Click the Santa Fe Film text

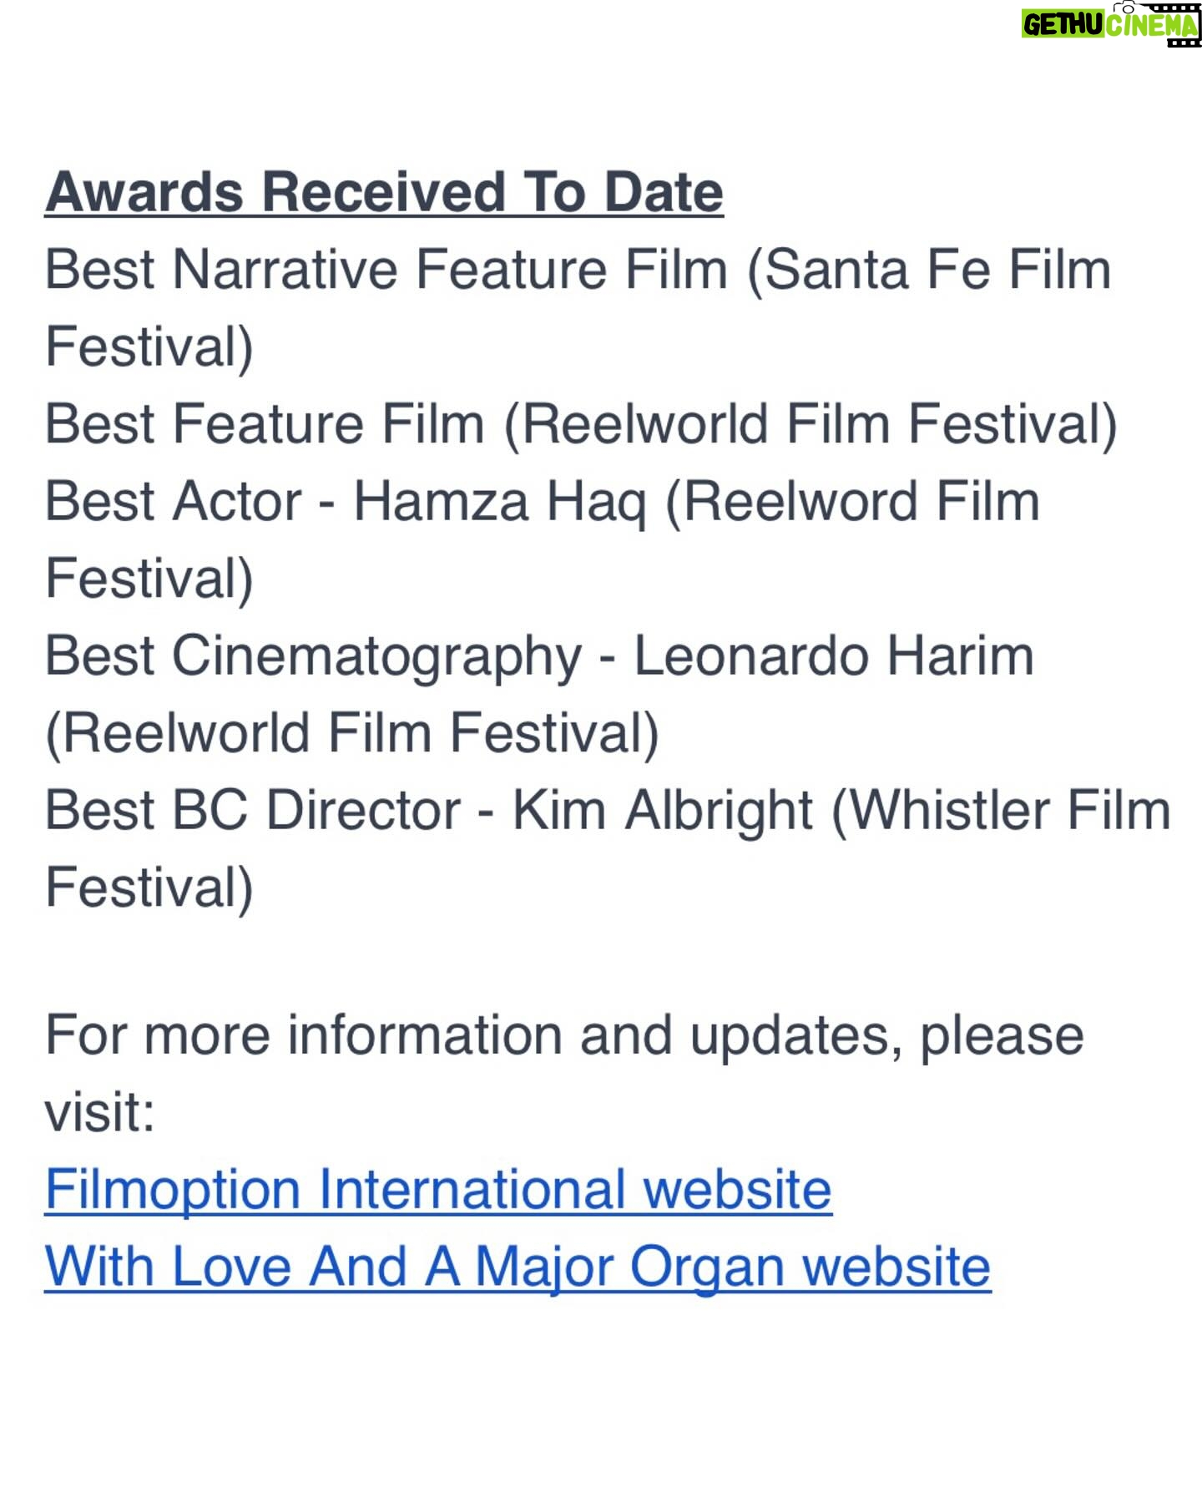[x=929, y=270]
